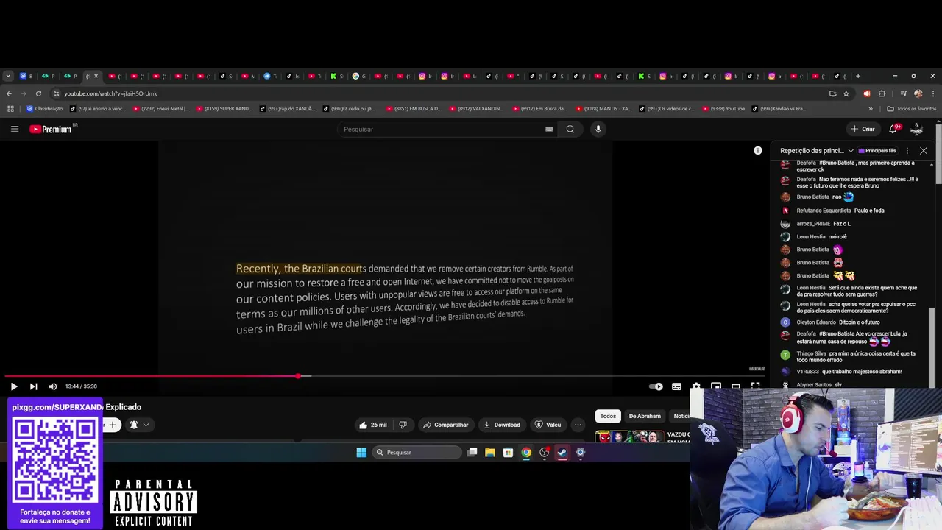942x530 pixels.
Task: Go back in Chrome
Action: [x=9, y=93]
